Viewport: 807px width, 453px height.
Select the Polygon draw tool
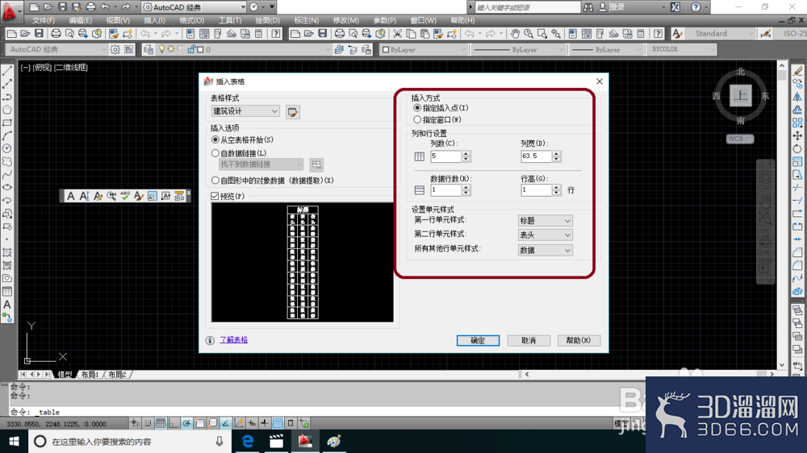[x=7, y=110]
